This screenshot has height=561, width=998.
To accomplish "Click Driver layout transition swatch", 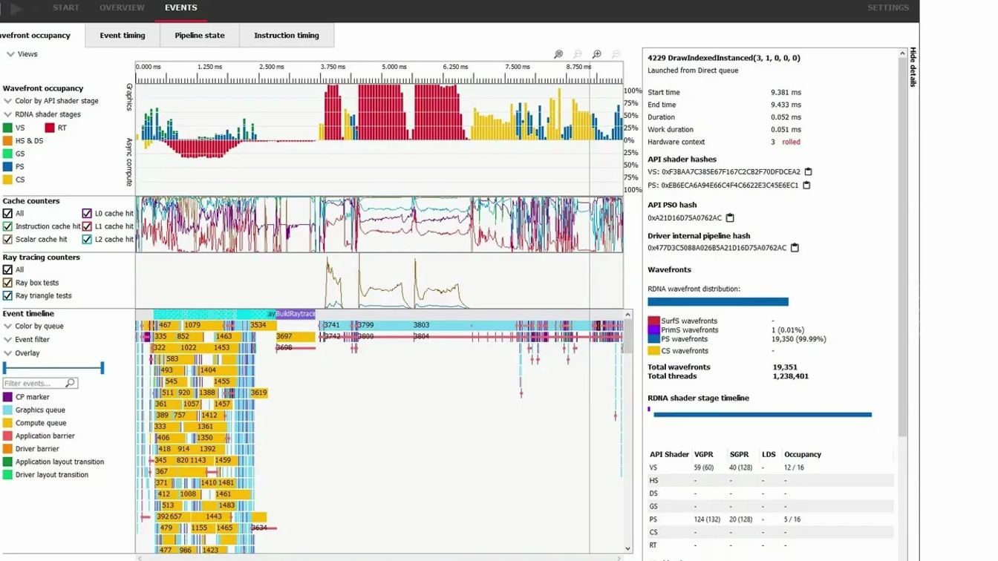I will tap(7, 475).
